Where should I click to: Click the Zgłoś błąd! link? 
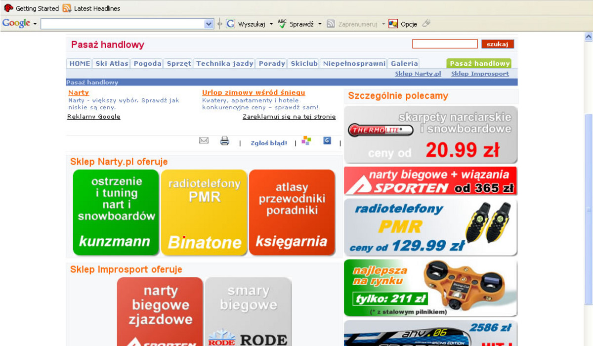[x=269, y=143]
